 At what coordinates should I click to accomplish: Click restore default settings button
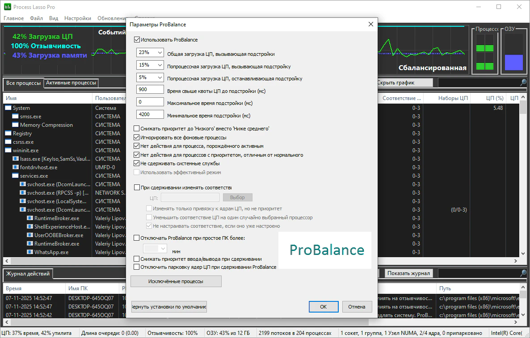pyautogui.click(x=169, y=307)
